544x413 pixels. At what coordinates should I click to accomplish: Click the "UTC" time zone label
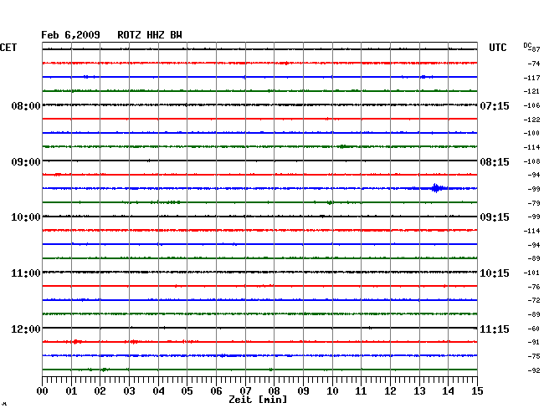click(x=497, y=48)
